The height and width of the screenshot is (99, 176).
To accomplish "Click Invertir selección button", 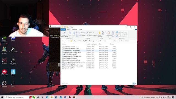I will (x=121, y=36).
